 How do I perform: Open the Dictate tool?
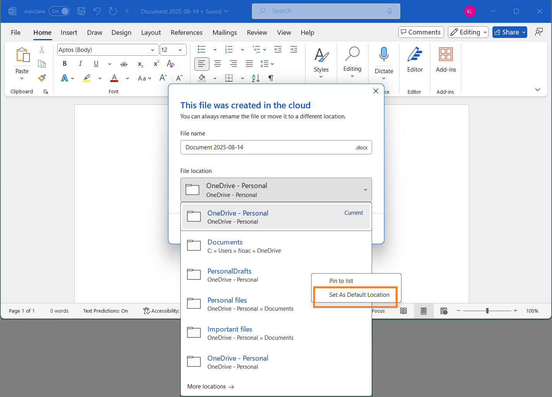(384, 60)
